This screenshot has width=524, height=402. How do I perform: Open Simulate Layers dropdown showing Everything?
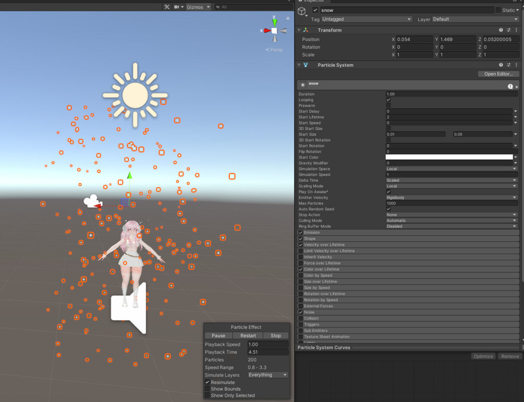pos(267,375)
